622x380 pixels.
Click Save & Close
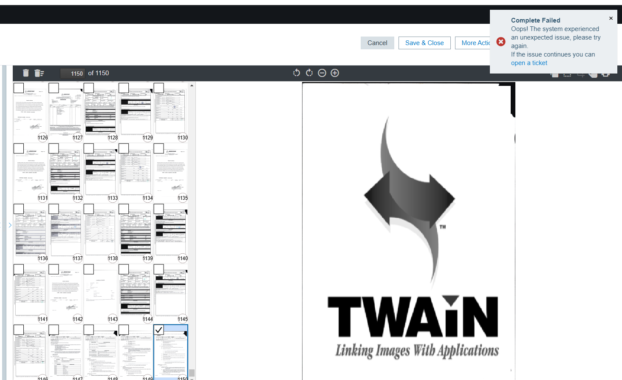(424, 43)
